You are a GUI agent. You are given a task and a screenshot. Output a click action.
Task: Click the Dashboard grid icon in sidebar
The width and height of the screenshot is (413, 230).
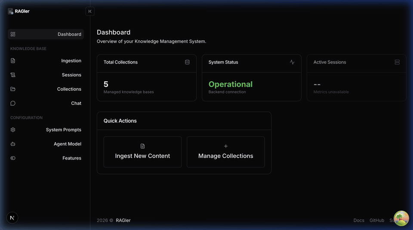13,34
